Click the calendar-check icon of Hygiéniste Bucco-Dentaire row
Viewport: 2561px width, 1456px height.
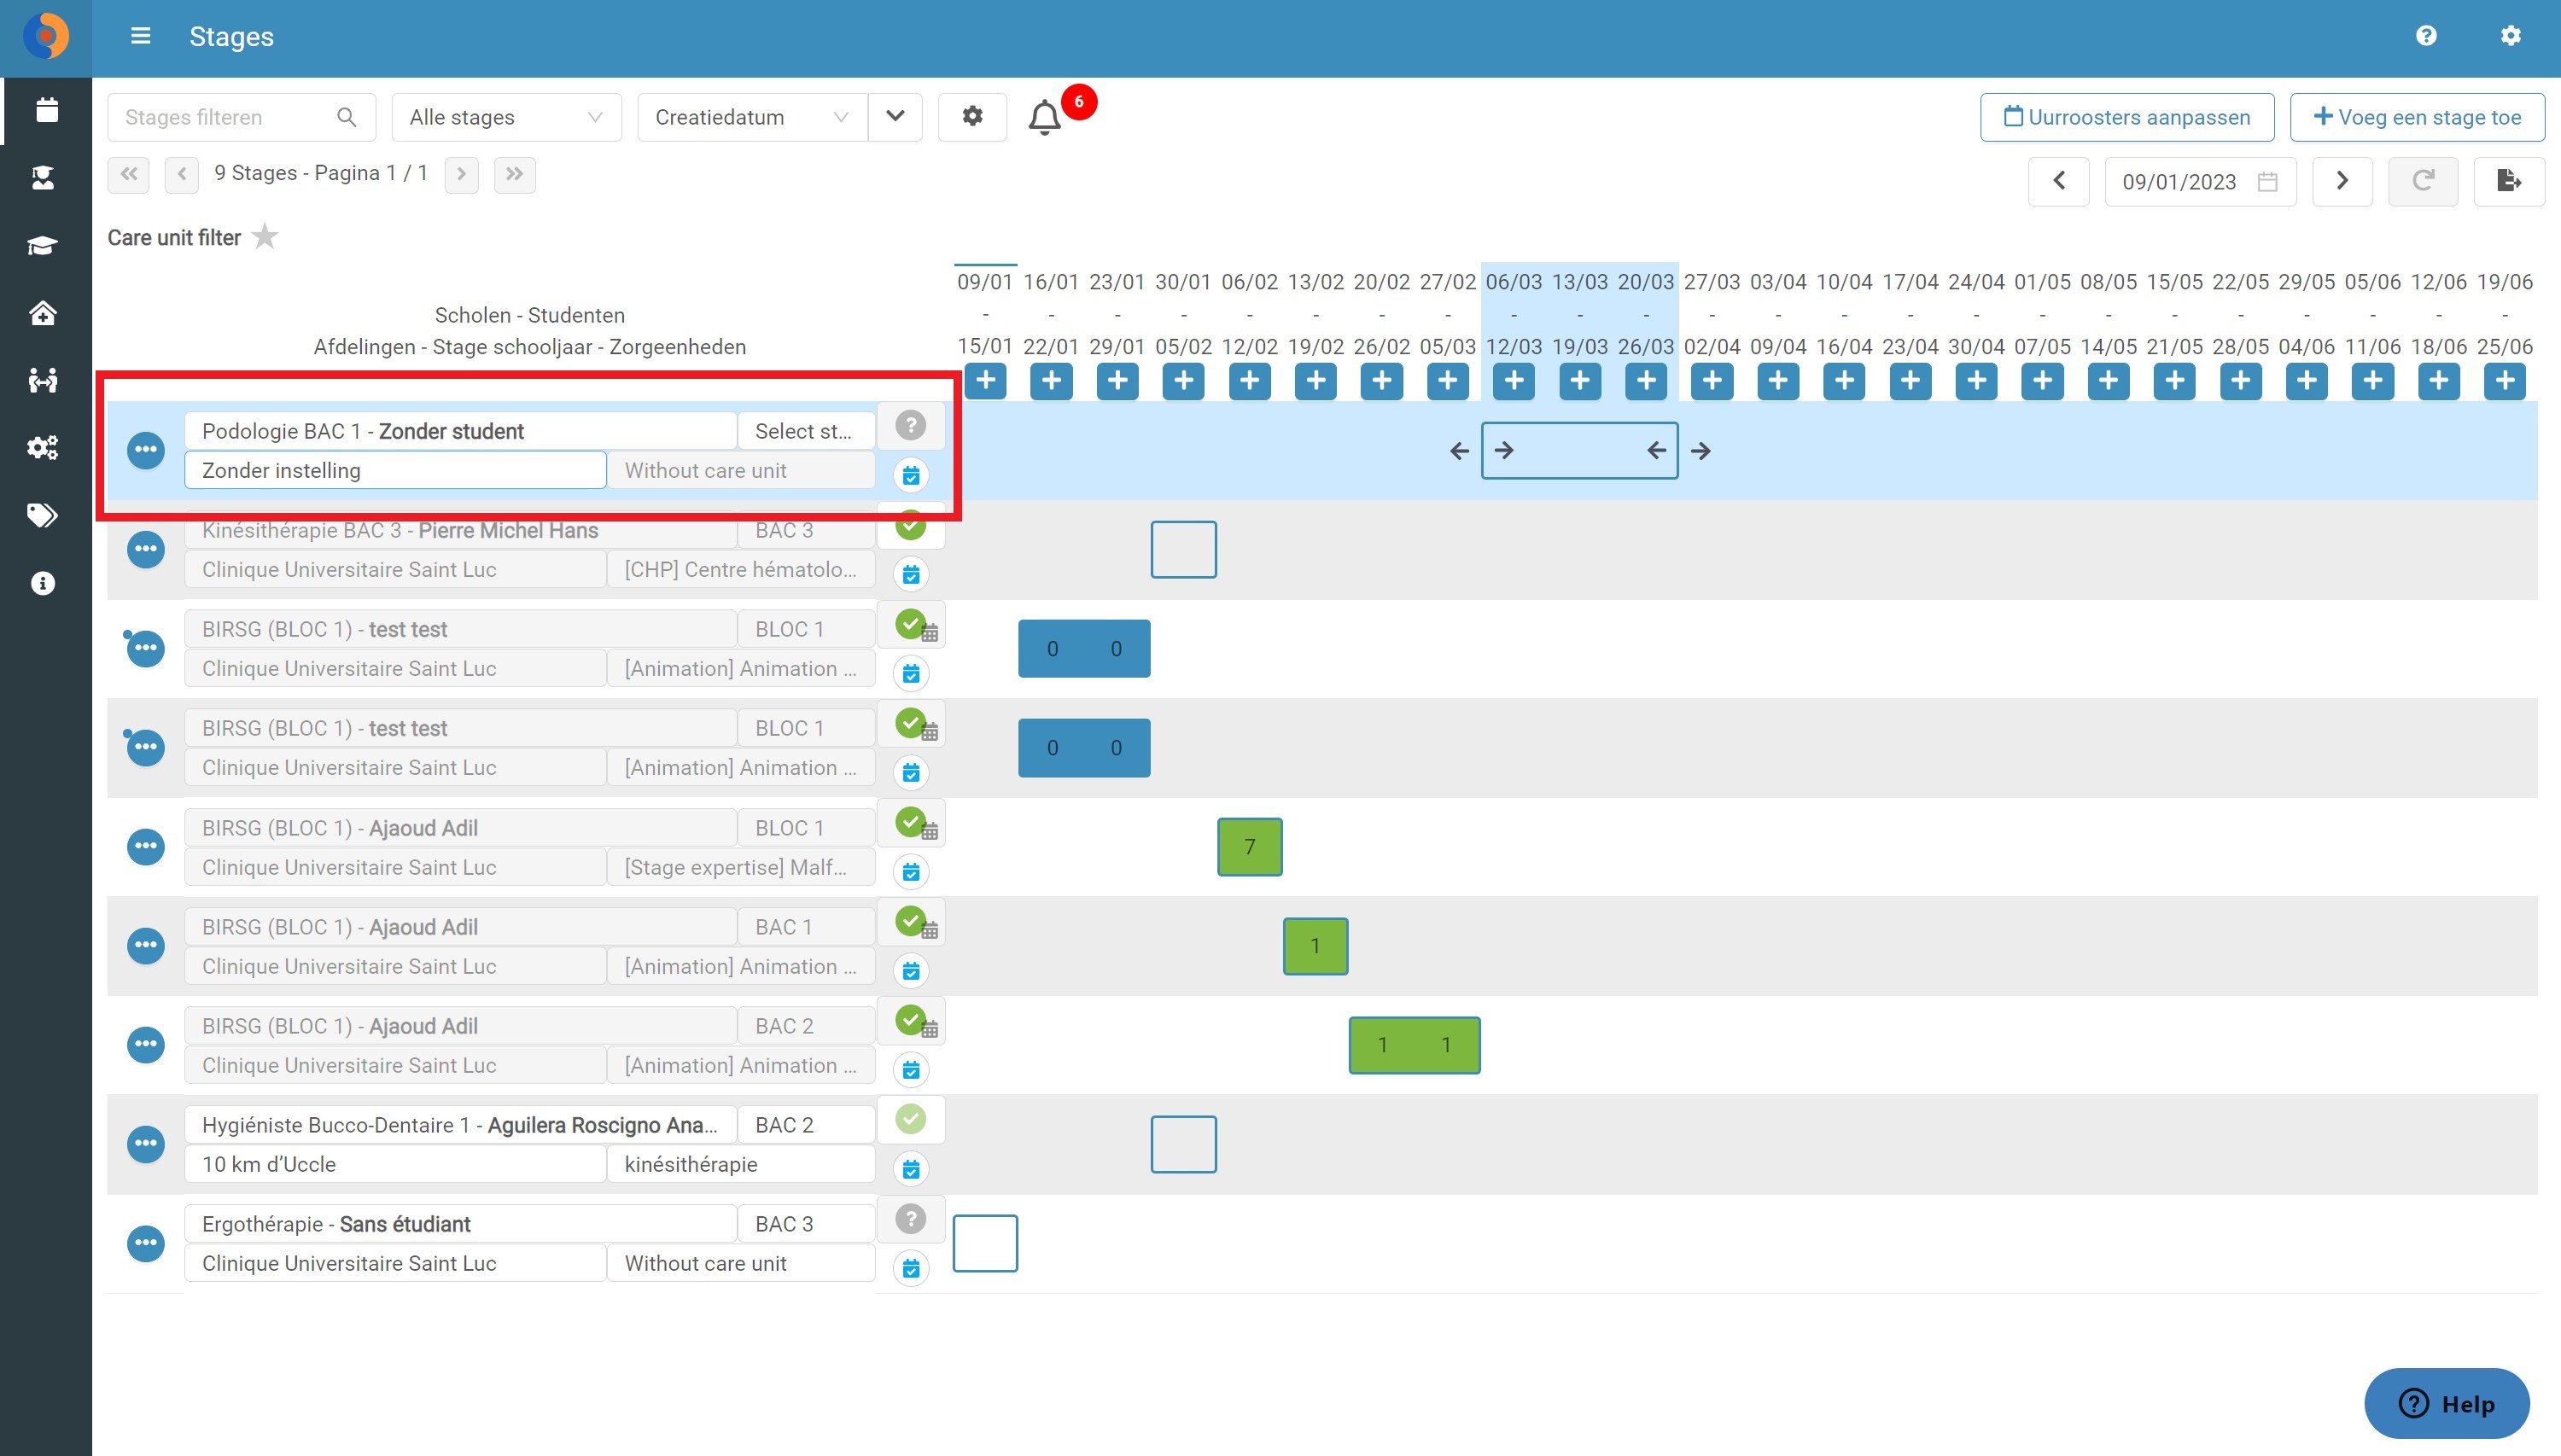(x=911, y=1169)
